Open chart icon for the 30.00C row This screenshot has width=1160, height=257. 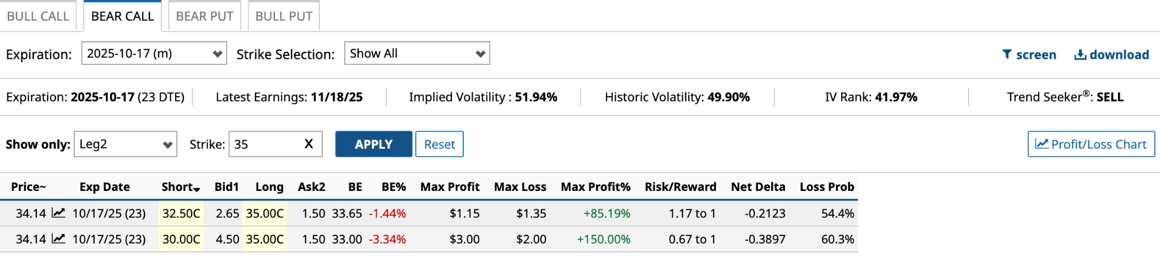[x=58, y=239]
